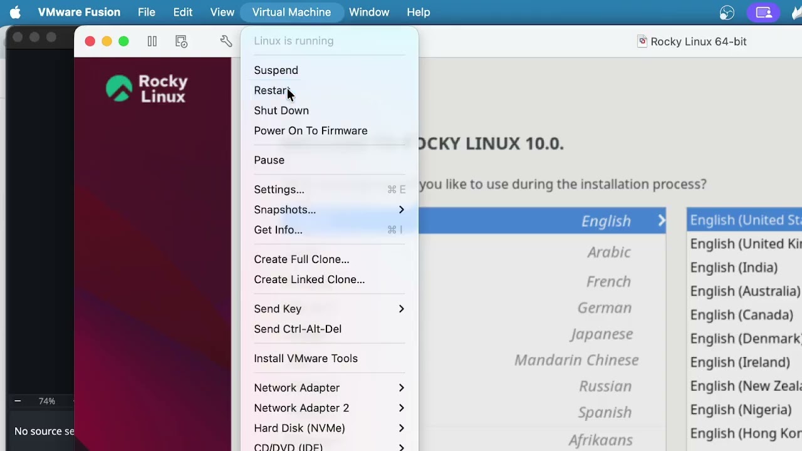This screenshot has width=802, height=451.
Task: Select English (United Kingdom) locale
Action: tap(746, 244)
